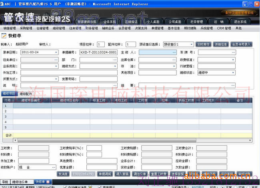Screen dimensions: 260x188
Task: Click the 实时库存 button
Action: coord(203,44)
